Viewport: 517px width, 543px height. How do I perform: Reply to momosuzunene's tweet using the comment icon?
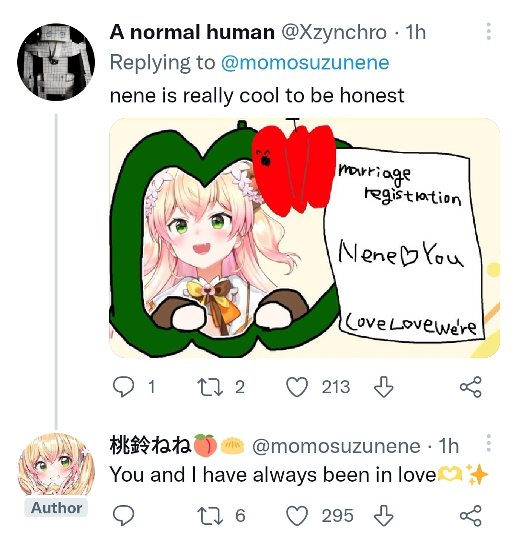coord(123,516)
